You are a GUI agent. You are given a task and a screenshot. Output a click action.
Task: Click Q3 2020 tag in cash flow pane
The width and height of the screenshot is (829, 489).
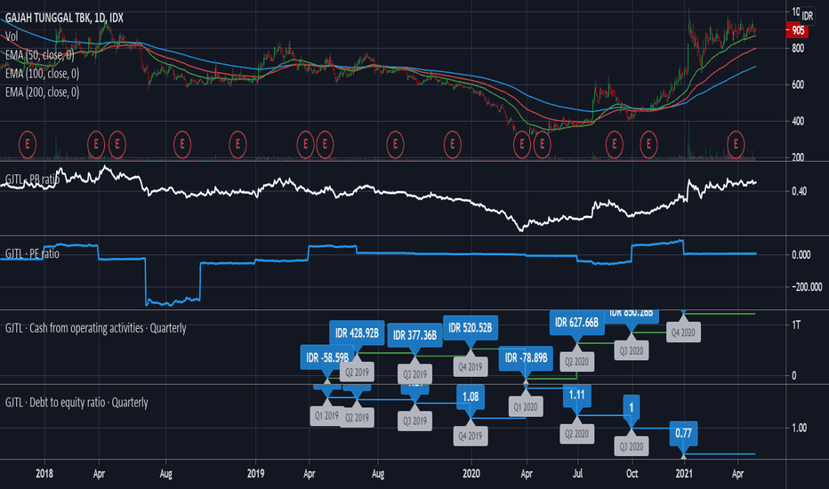[632, 351]
